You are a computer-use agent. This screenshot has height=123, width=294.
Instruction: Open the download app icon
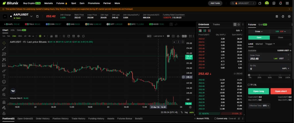(274, 3)
